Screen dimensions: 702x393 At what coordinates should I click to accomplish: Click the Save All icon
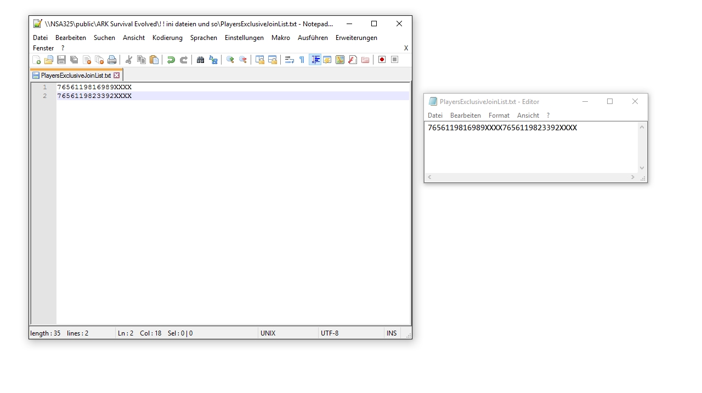[74, 60]
